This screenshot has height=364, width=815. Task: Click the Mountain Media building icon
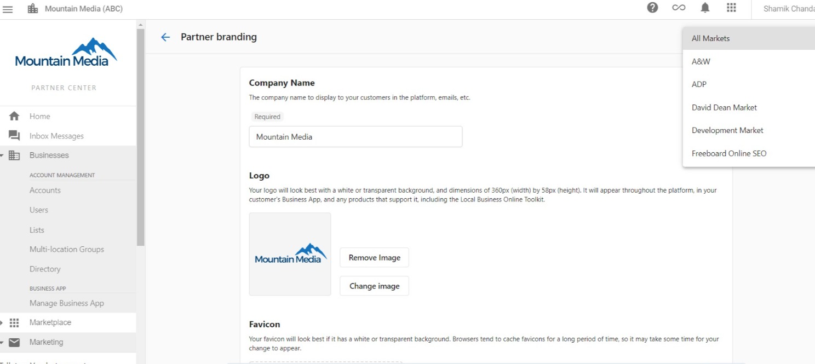[33, 9]
